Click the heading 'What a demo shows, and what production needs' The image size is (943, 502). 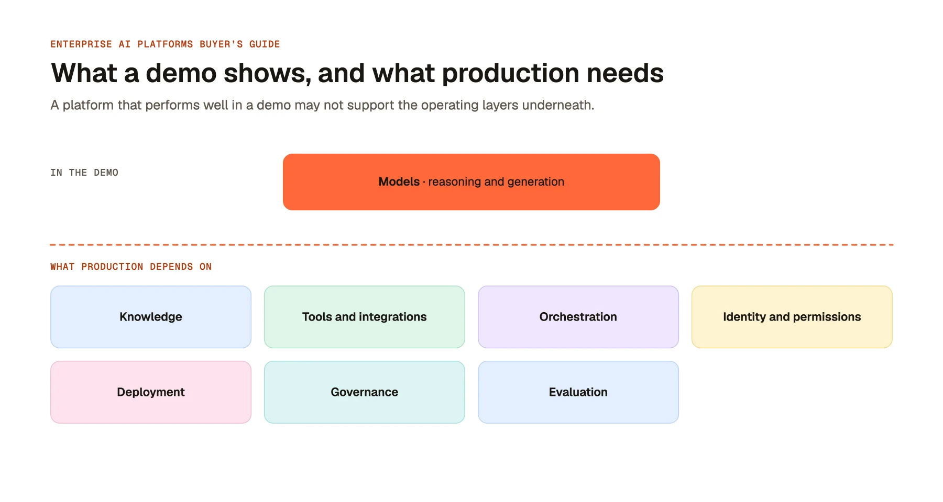[357, 73]
